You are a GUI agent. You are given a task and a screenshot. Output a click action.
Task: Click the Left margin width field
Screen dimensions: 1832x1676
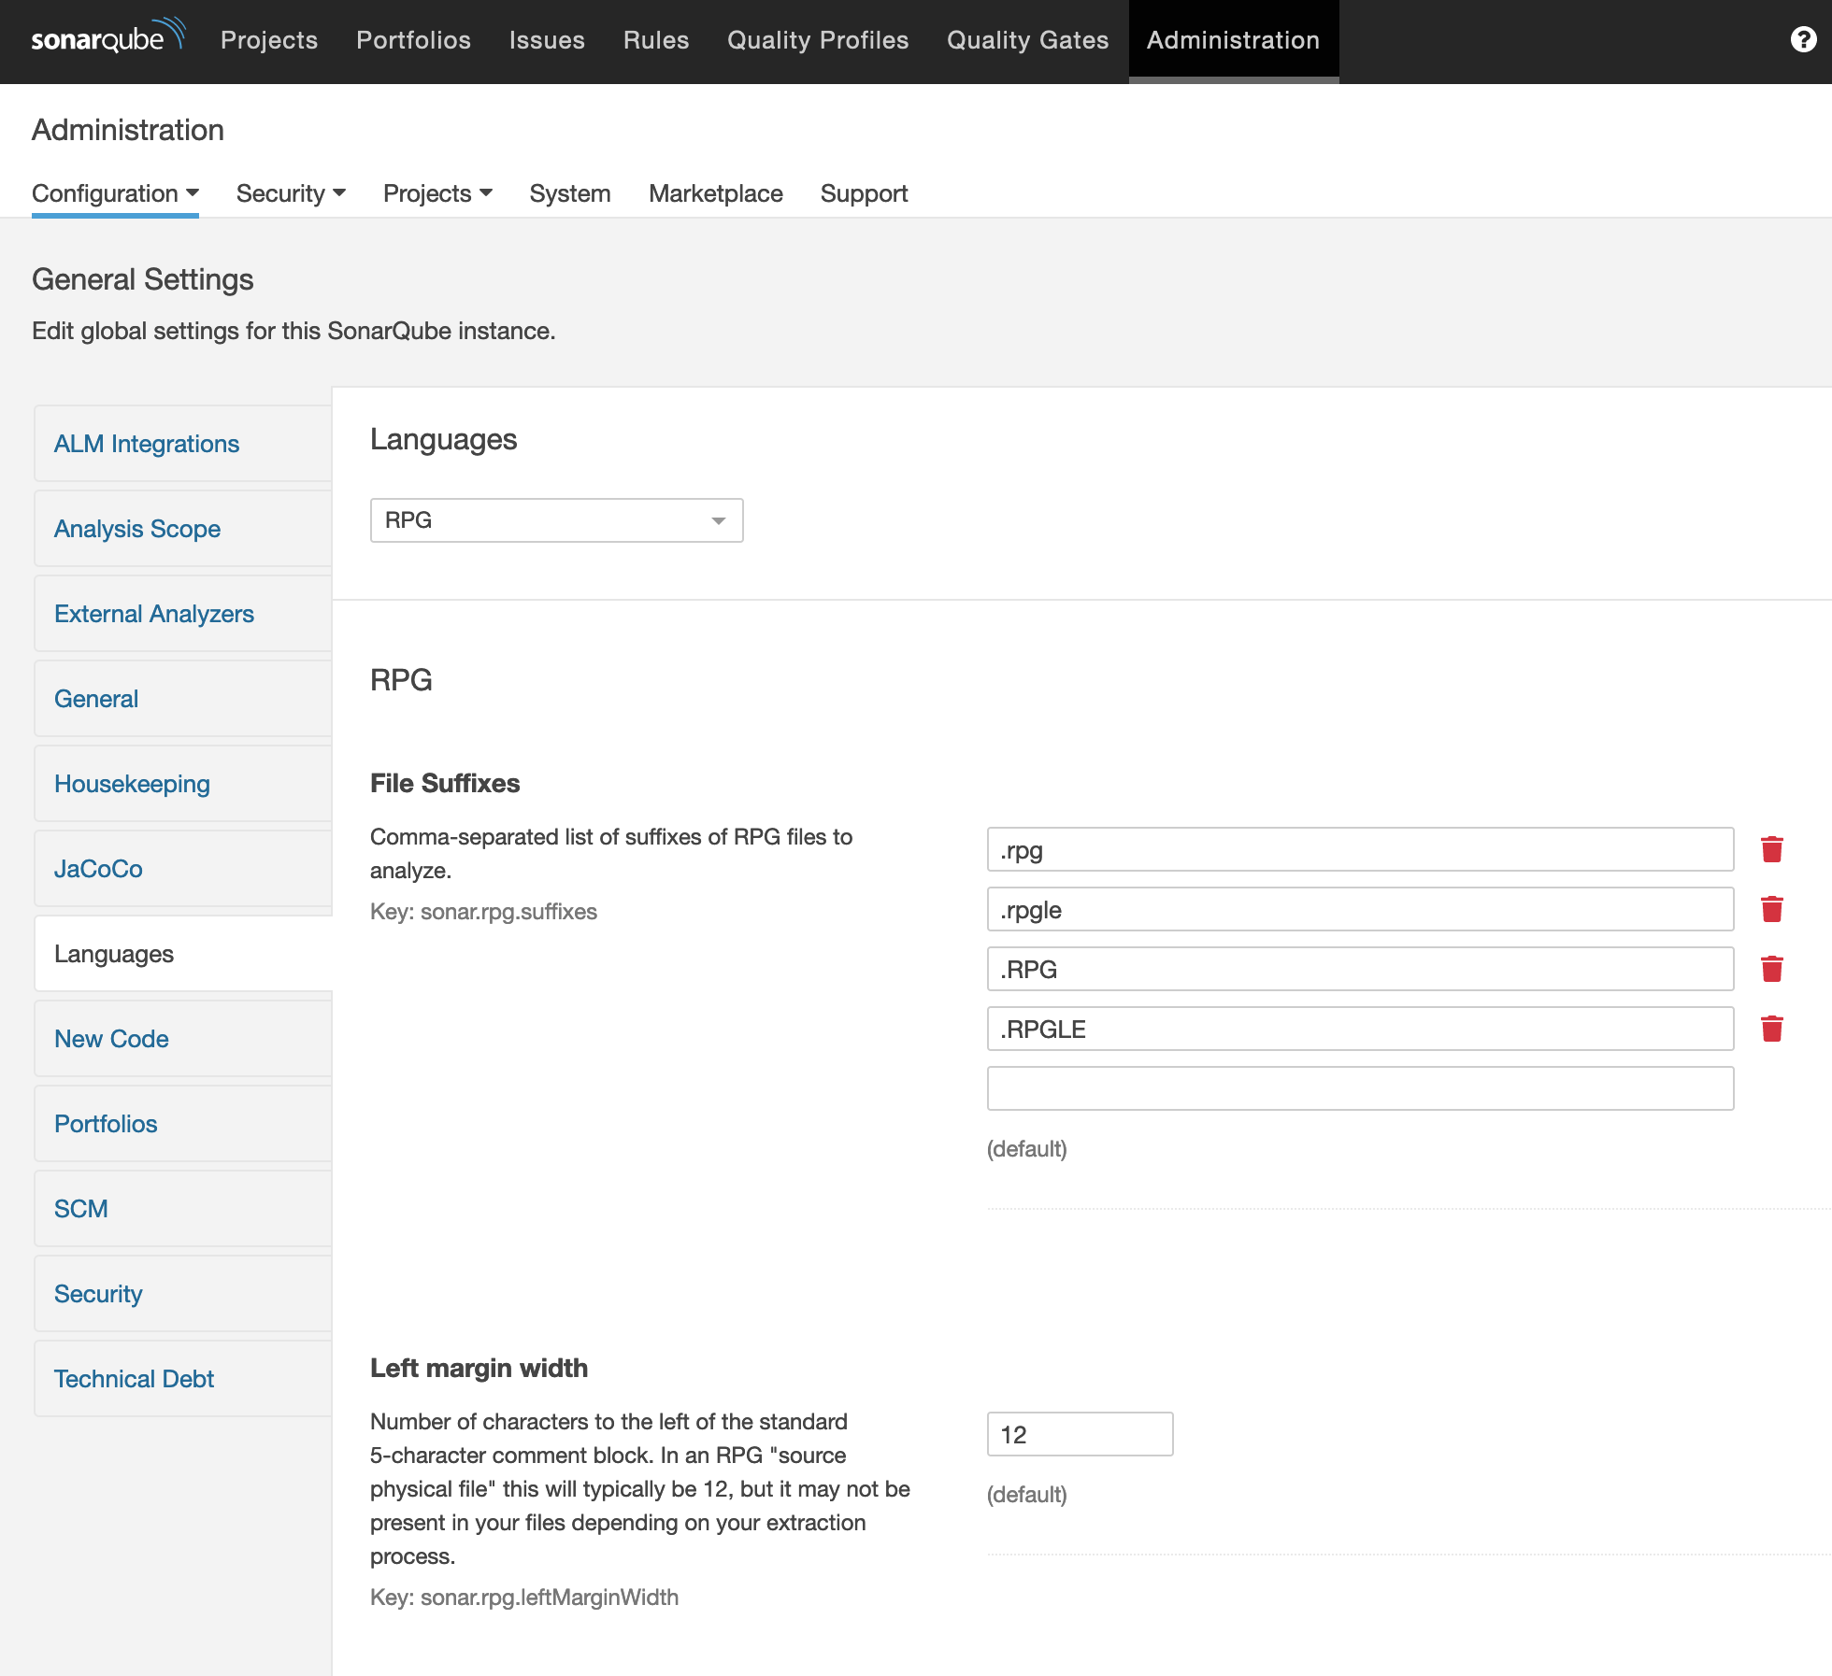tap(1080, 1434)
